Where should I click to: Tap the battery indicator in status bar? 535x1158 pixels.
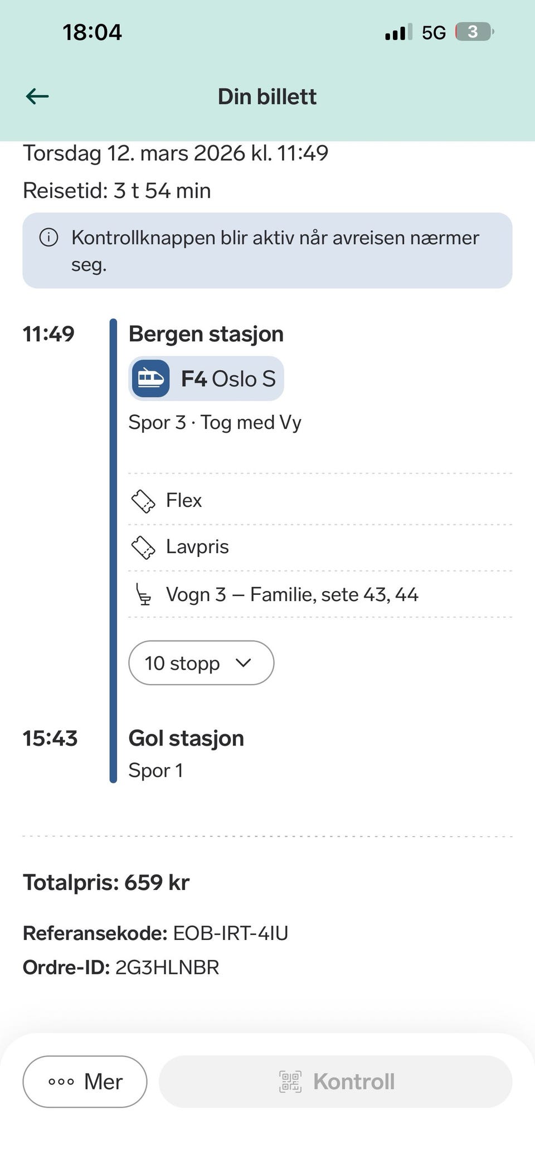tap(474, 32)
